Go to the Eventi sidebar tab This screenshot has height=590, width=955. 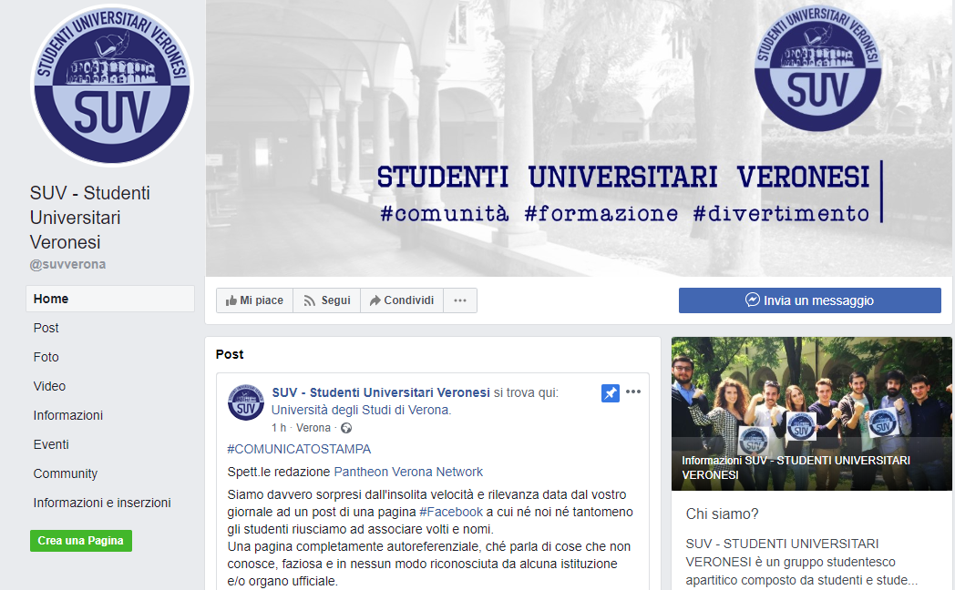51,444
